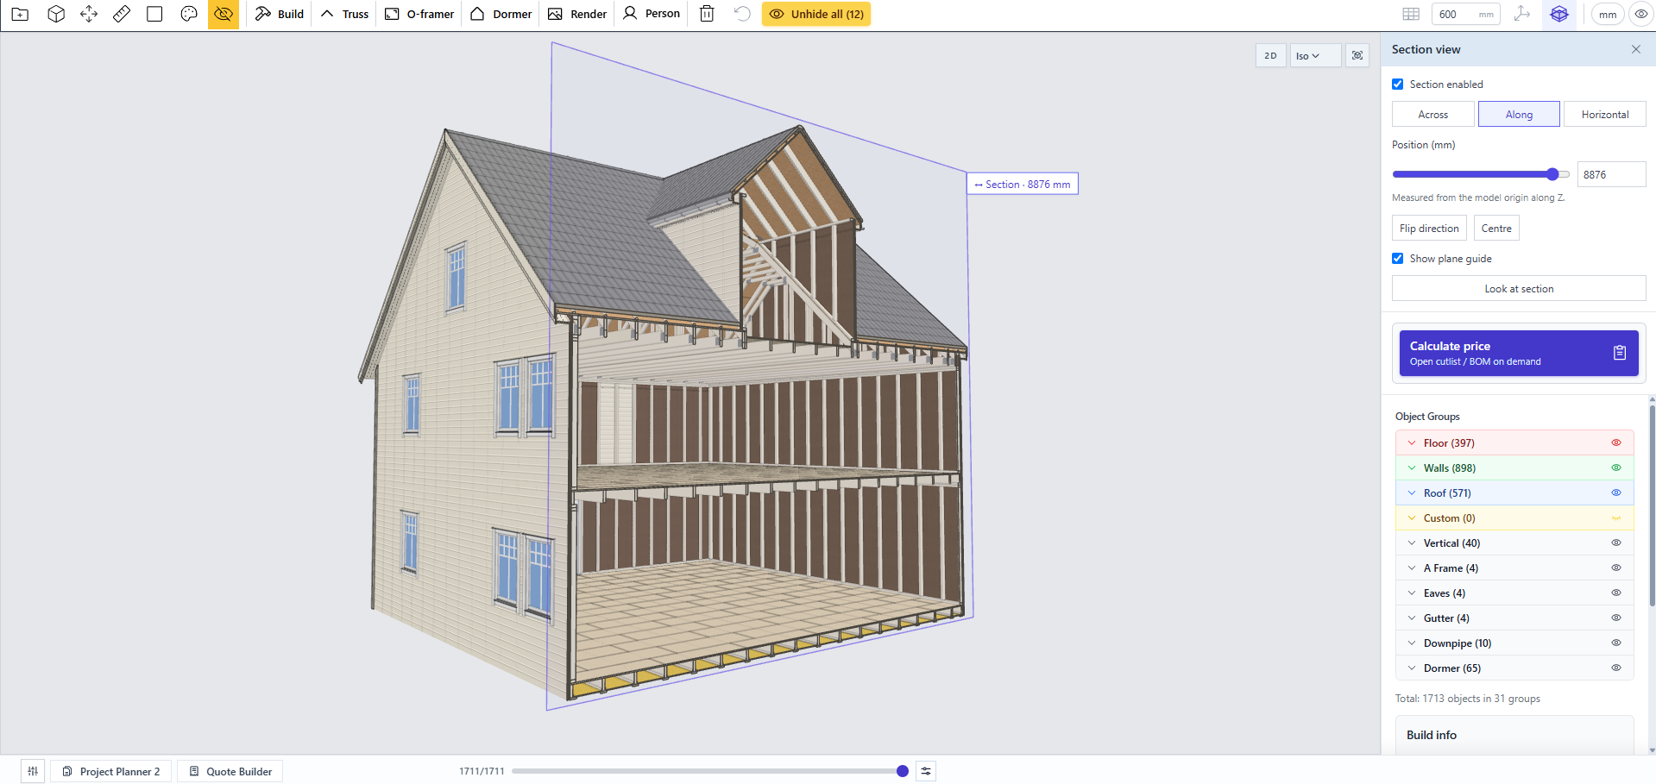Open the Iso view dropdown
The height and width of the screenshot is (784, 1656).
[x=1316, y=55]
